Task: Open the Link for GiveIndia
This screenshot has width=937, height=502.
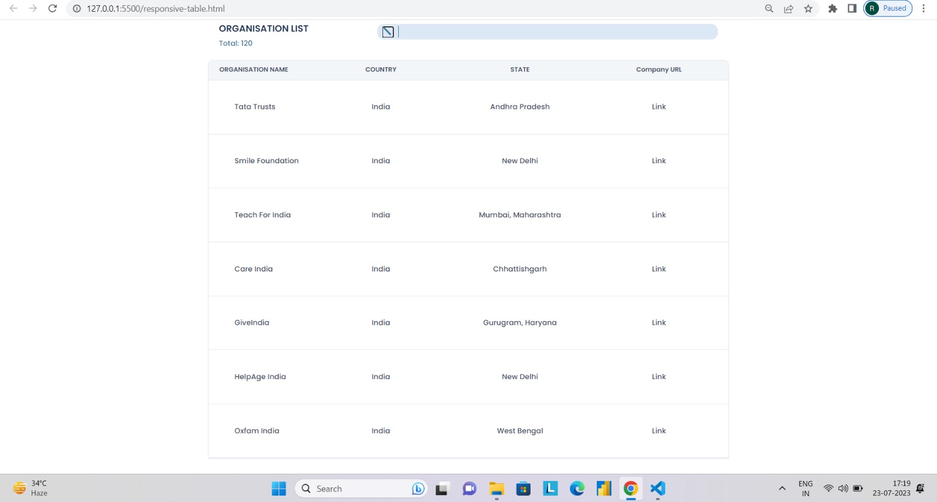Action: 659,323
